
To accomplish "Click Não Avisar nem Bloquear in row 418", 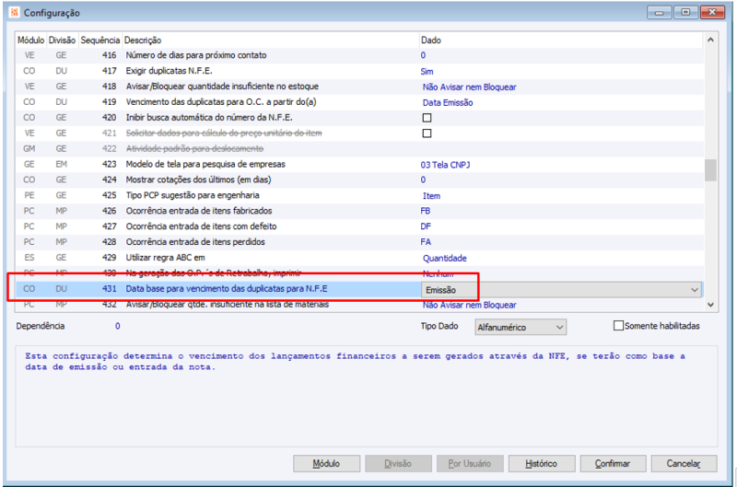I will coord(469,87).
